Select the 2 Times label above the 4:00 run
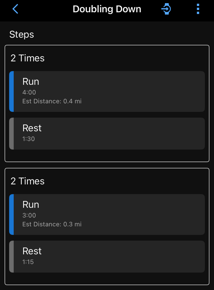 pyautogui.click(x=28, y=58)
